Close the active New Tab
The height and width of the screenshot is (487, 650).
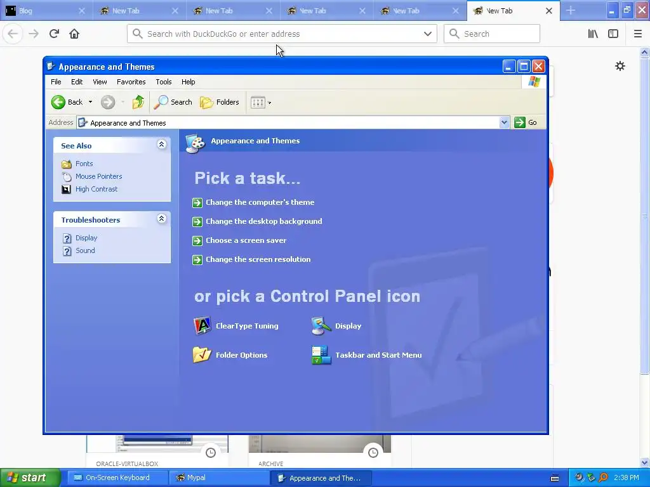click(549, 11)
